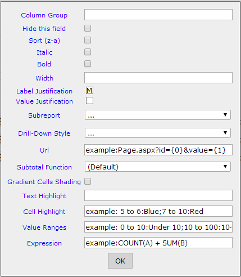Viewport: 241px width, 277px height.
Task: Click the OK button
Action: 120,261
